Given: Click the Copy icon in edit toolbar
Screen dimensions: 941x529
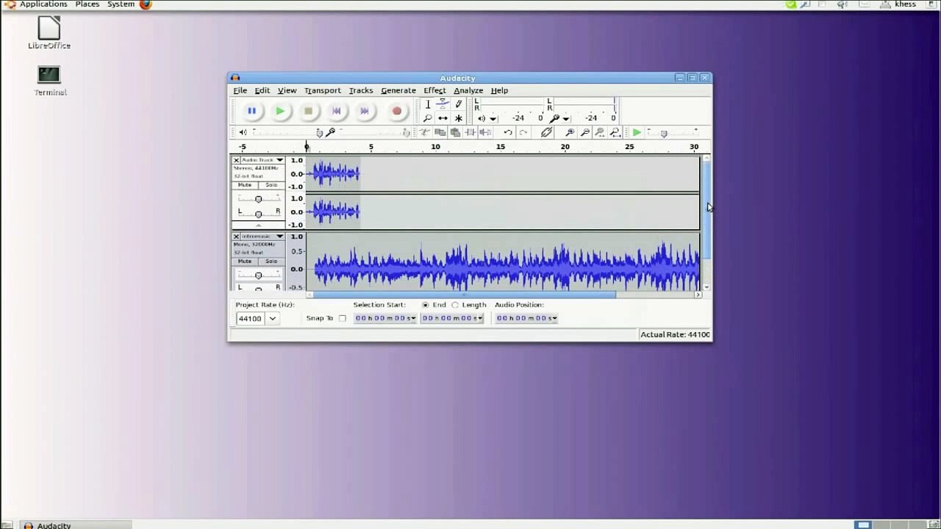Looking at the screenshot, I should tap(440, 132).
